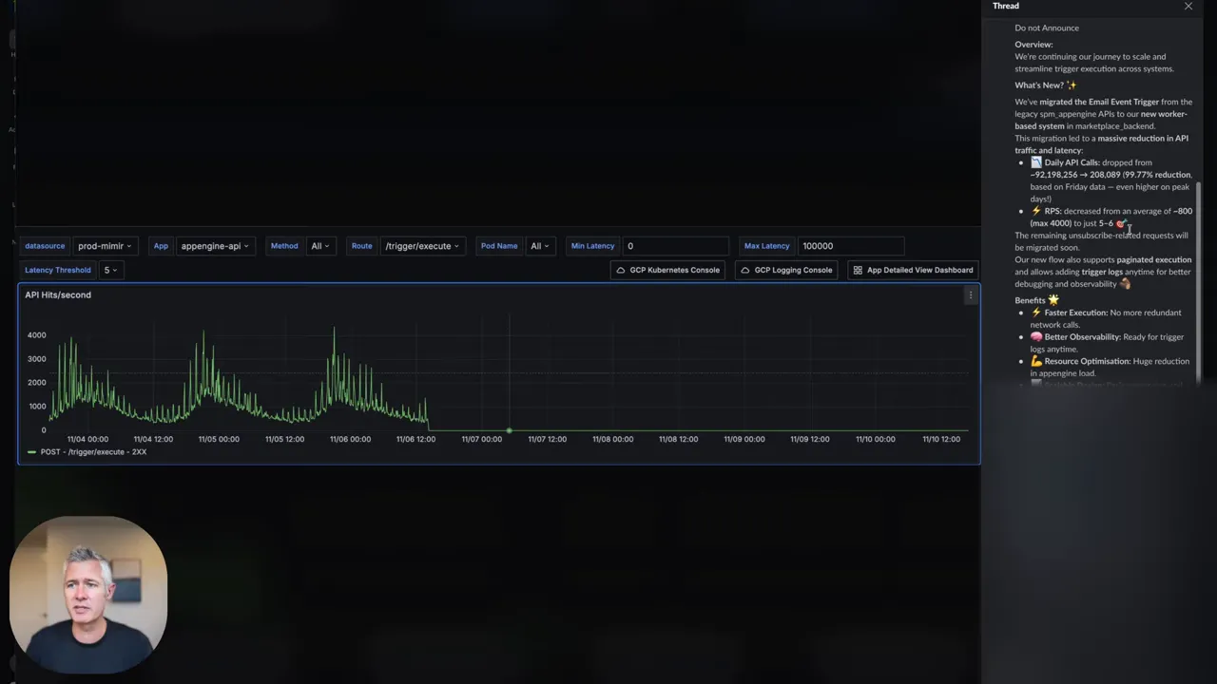Open the API Hits/second panel kebab menu
1217x684 pixels.
click(x=970, y=295)
